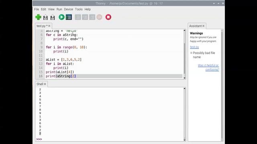Close the test.py editor tab
This screenshot has height=144, width=257.
[x=49, y=26]
